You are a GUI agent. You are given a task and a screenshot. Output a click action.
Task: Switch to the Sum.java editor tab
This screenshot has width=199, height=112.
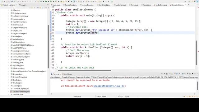tap(55, 5)
